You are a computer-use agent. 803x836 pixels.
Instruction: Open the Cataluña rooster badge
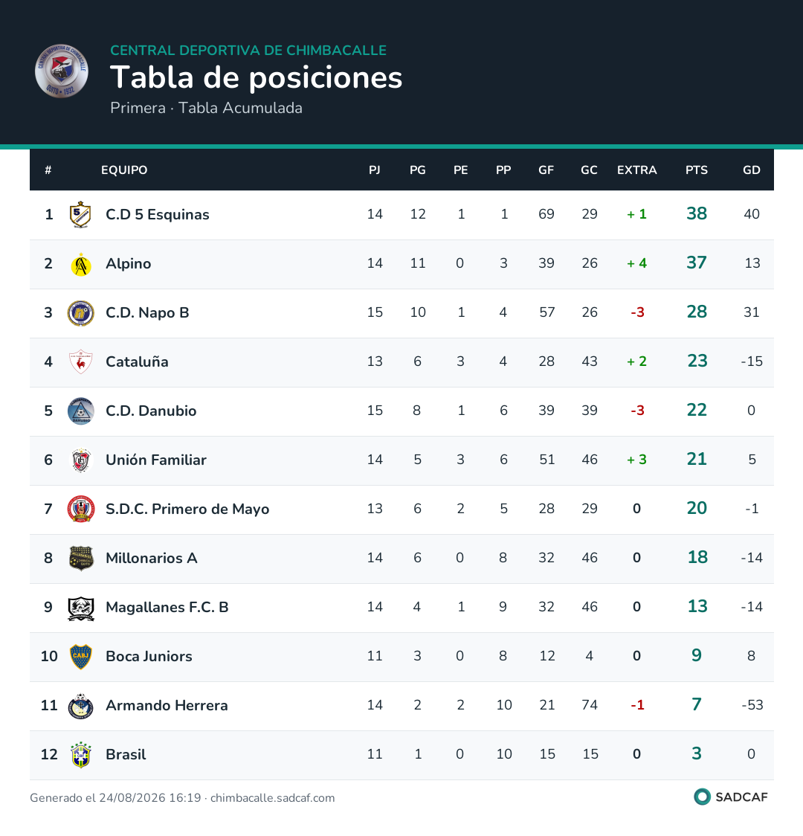(x=80, y=362)
